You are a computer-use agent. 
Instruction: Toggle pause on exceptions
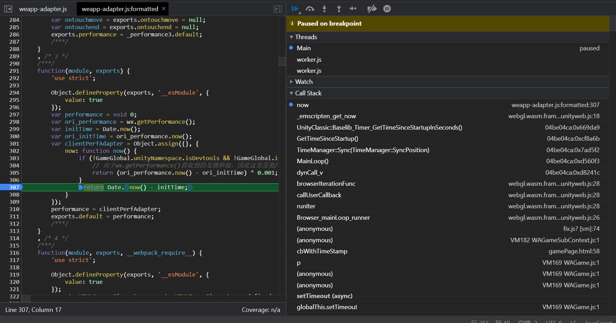point(387,9)
